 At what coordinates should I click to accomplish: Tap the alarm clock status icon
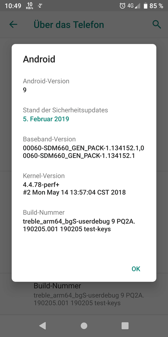[122, 6]
